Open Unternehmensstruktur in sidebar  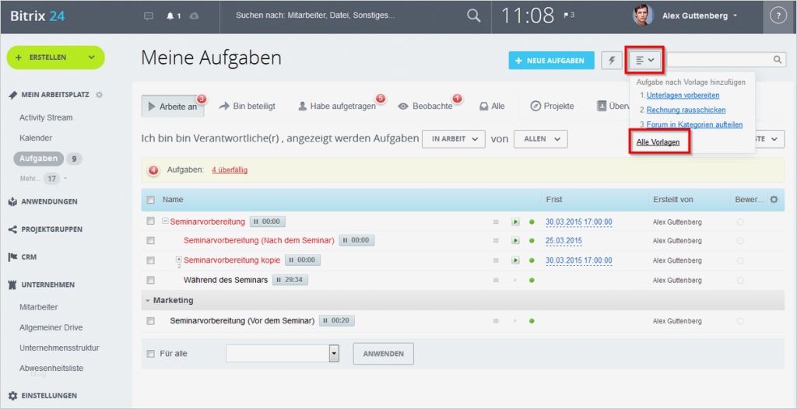pos(59,348)
